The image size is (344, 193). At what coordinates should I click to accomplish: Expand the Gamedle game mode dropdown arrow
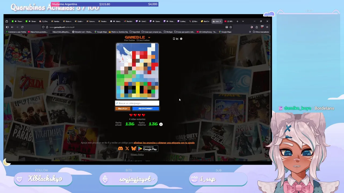pyautogui.click(x=149, y=38)
